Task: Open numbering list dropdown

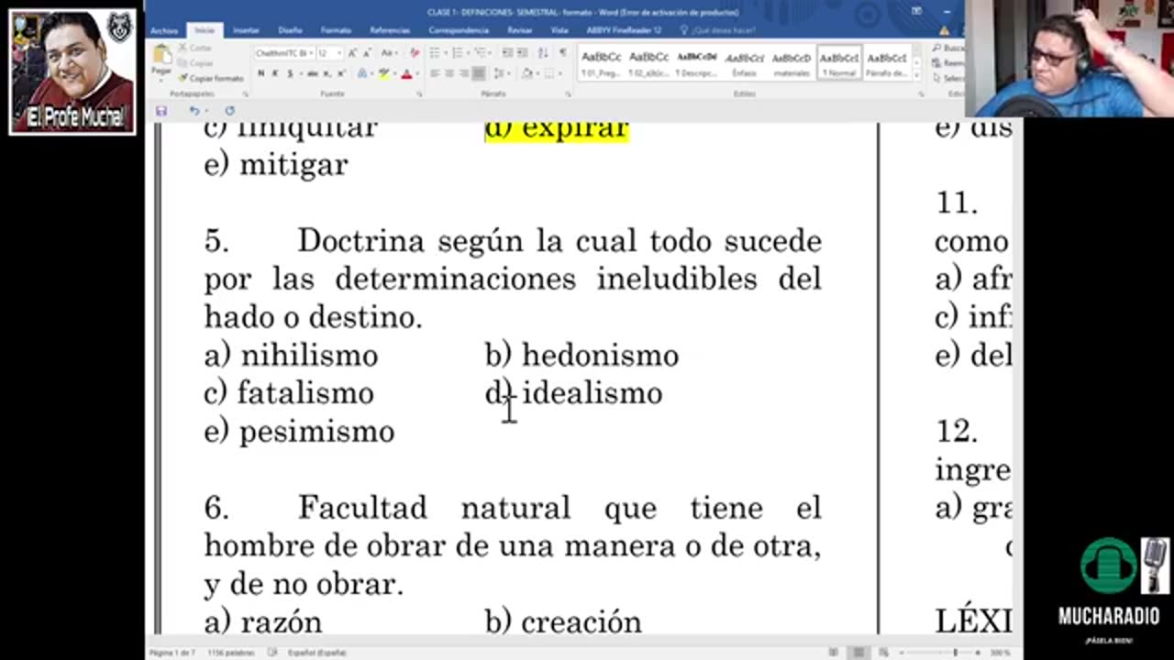Action: click(468, 53)
